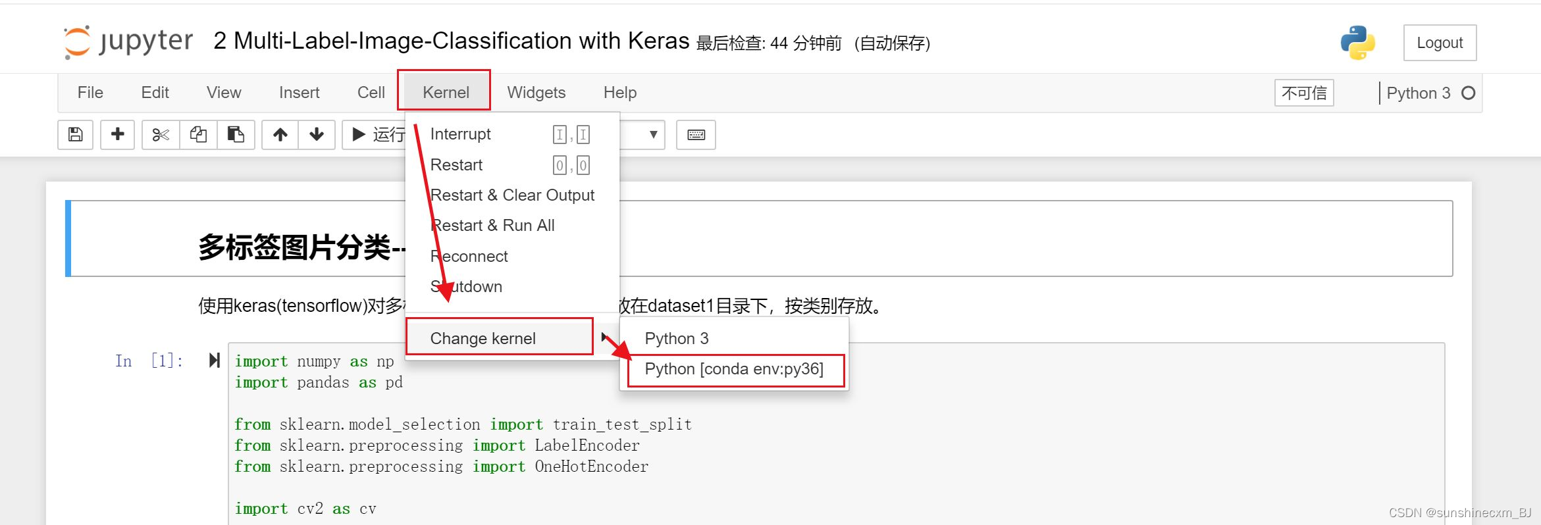This screenshot has width=1541, height=525.
Task: Choose Shutdown kernel option
Action: click(x=512, y=286)
